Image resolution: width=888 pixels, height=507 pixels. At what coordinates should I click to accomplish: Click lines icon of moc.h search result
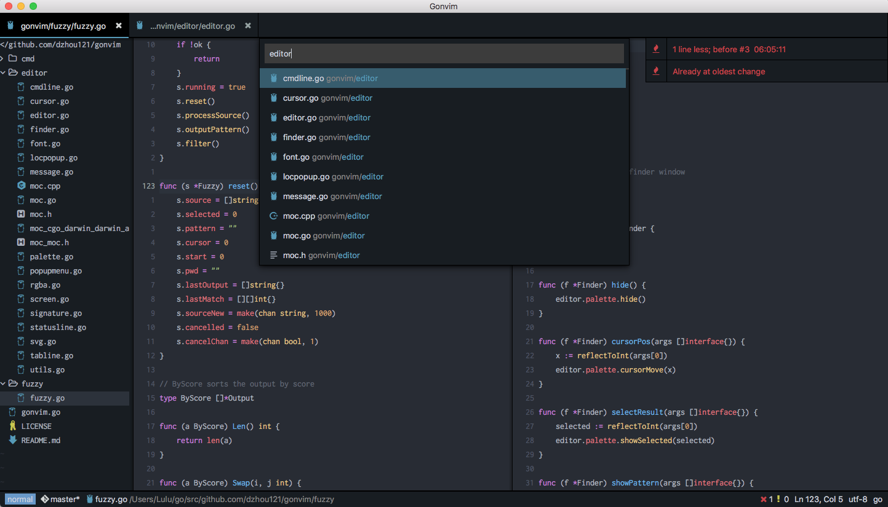click(274, 255)
